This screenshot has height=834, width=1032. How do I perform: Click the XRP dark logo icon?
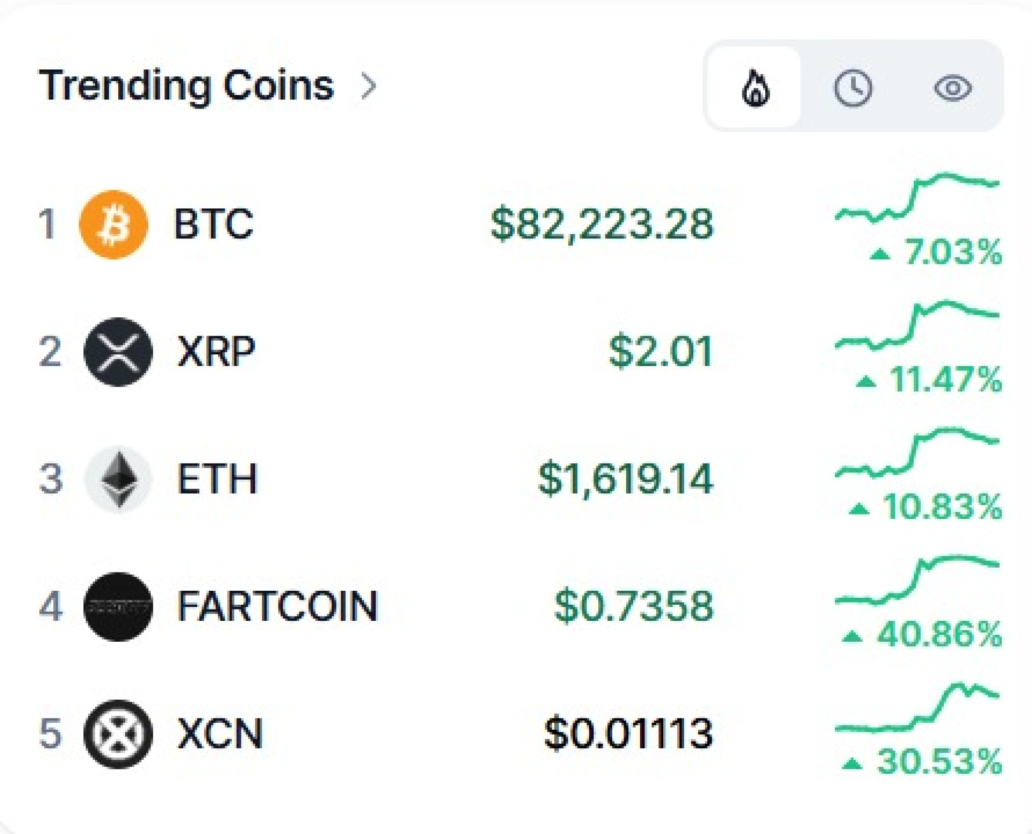118,352
